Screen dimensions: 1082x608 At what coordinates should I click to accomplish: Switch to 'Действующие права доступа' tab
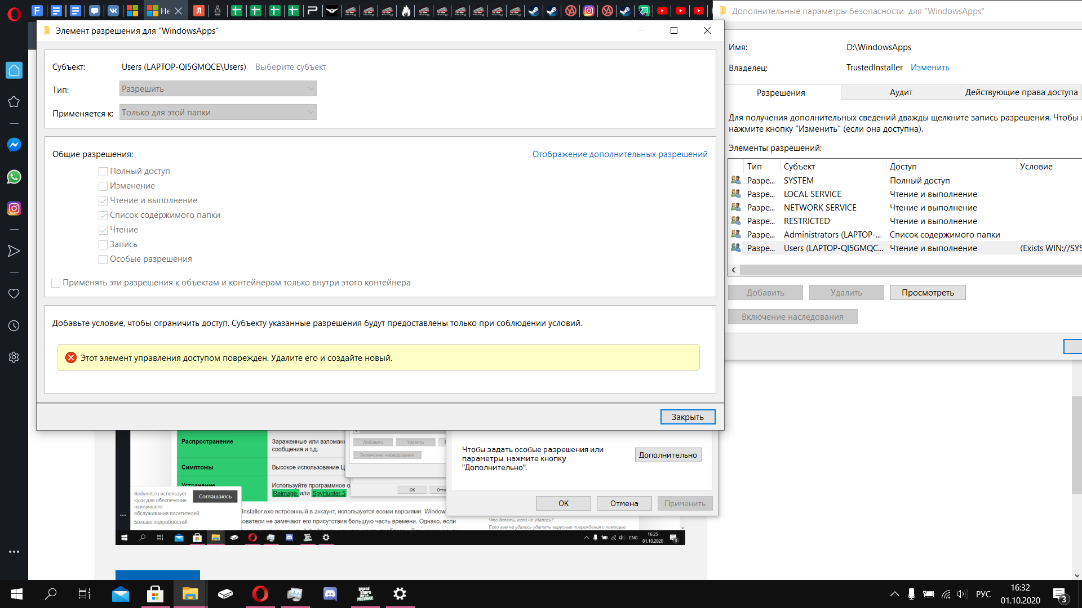[x=1021, y=92]
